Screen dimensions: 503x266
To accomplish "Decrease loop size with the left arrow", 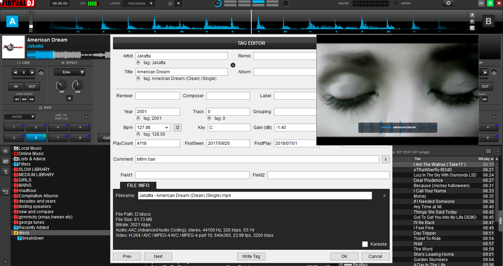I will [x=15, y=72].
